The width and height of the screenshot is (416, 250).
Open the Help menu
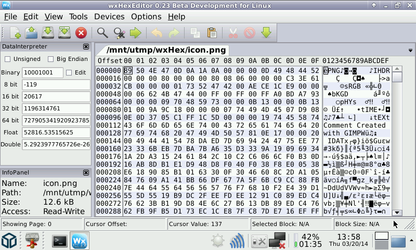click(176, 17)
